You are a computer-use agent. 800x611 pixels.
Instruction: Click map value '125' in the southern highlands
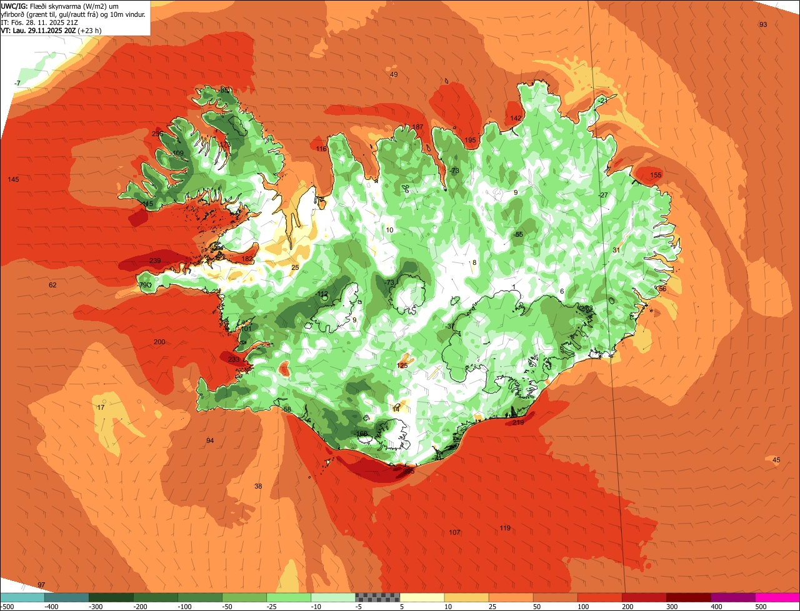point(402,365)
